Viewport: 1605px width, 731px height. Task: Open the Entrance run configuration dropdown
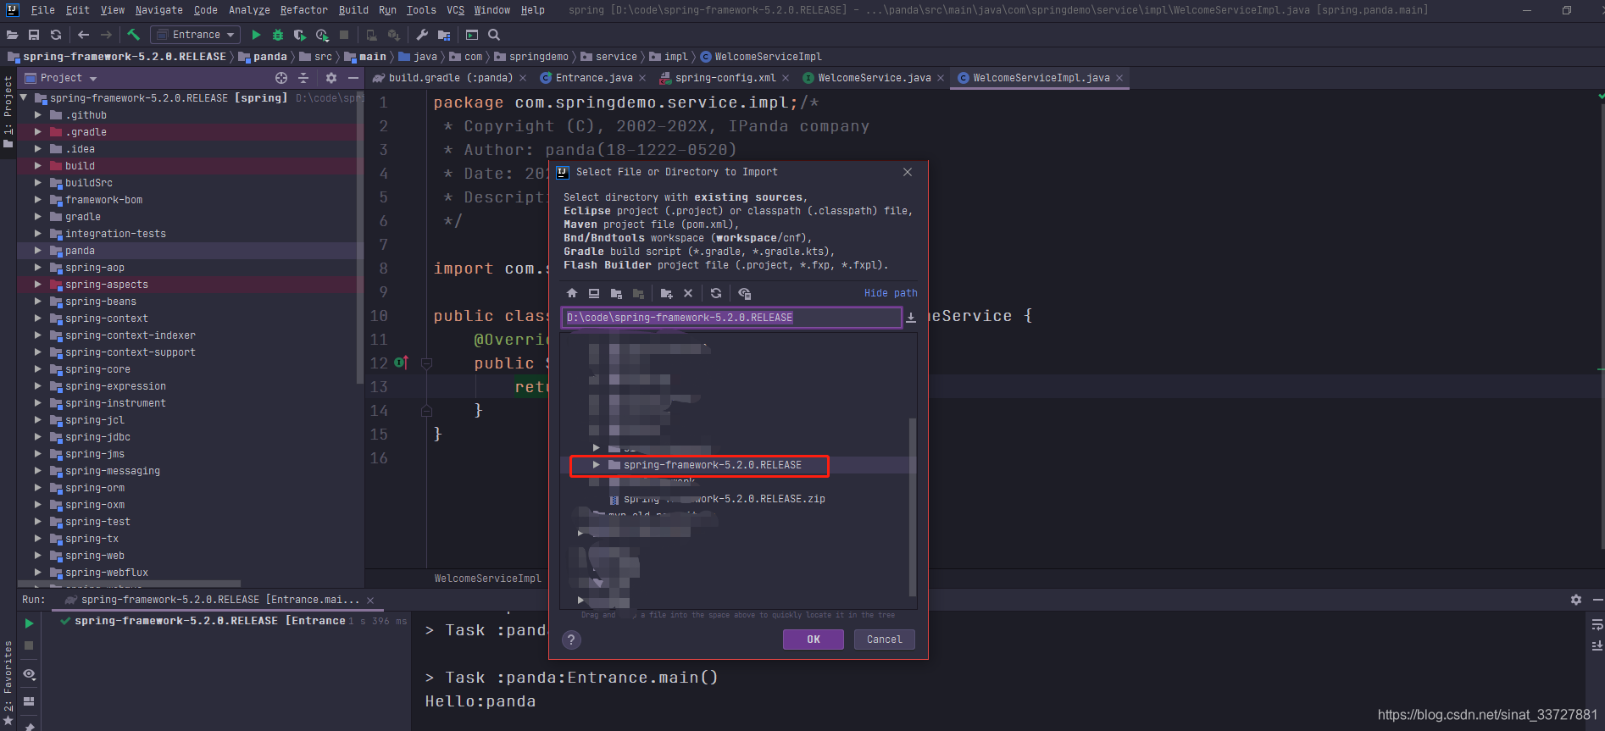195,35
